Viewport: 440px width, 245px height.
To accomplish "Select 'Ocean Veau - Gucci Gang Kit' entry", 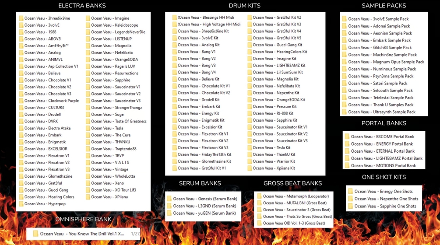I will (278, 45).
